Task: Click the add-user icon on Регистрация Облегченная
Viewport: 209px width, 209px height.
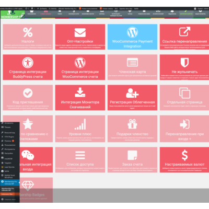Action: coord(132,93)
